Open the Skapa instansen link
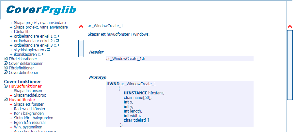The image size is (295, 132). 28,91
